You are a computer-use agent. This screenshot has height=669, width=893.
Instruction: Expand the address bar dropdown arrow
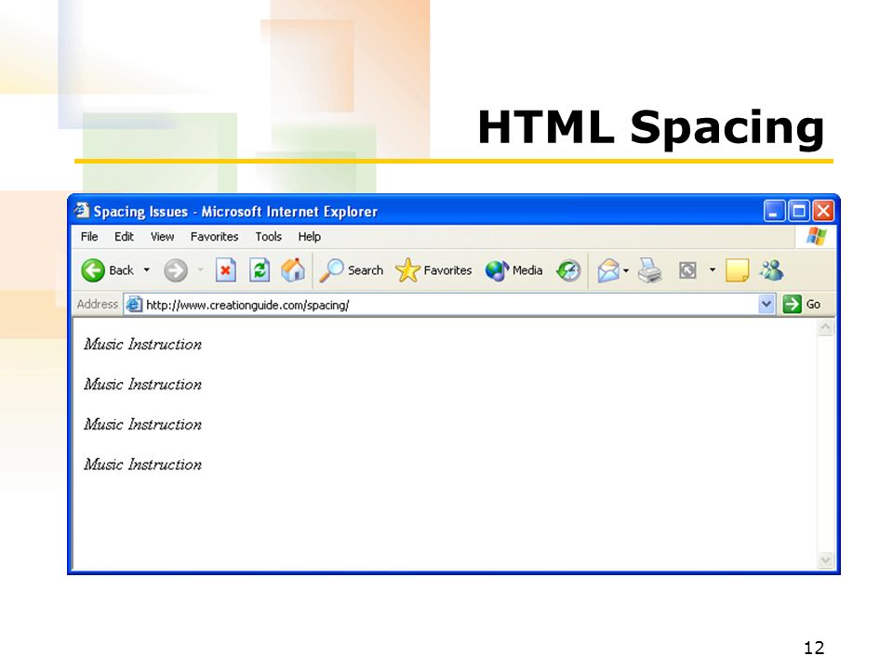click(766, 305)
